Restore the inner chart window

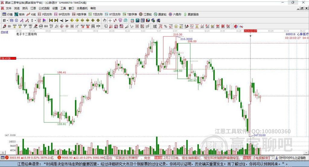(302, 8)
